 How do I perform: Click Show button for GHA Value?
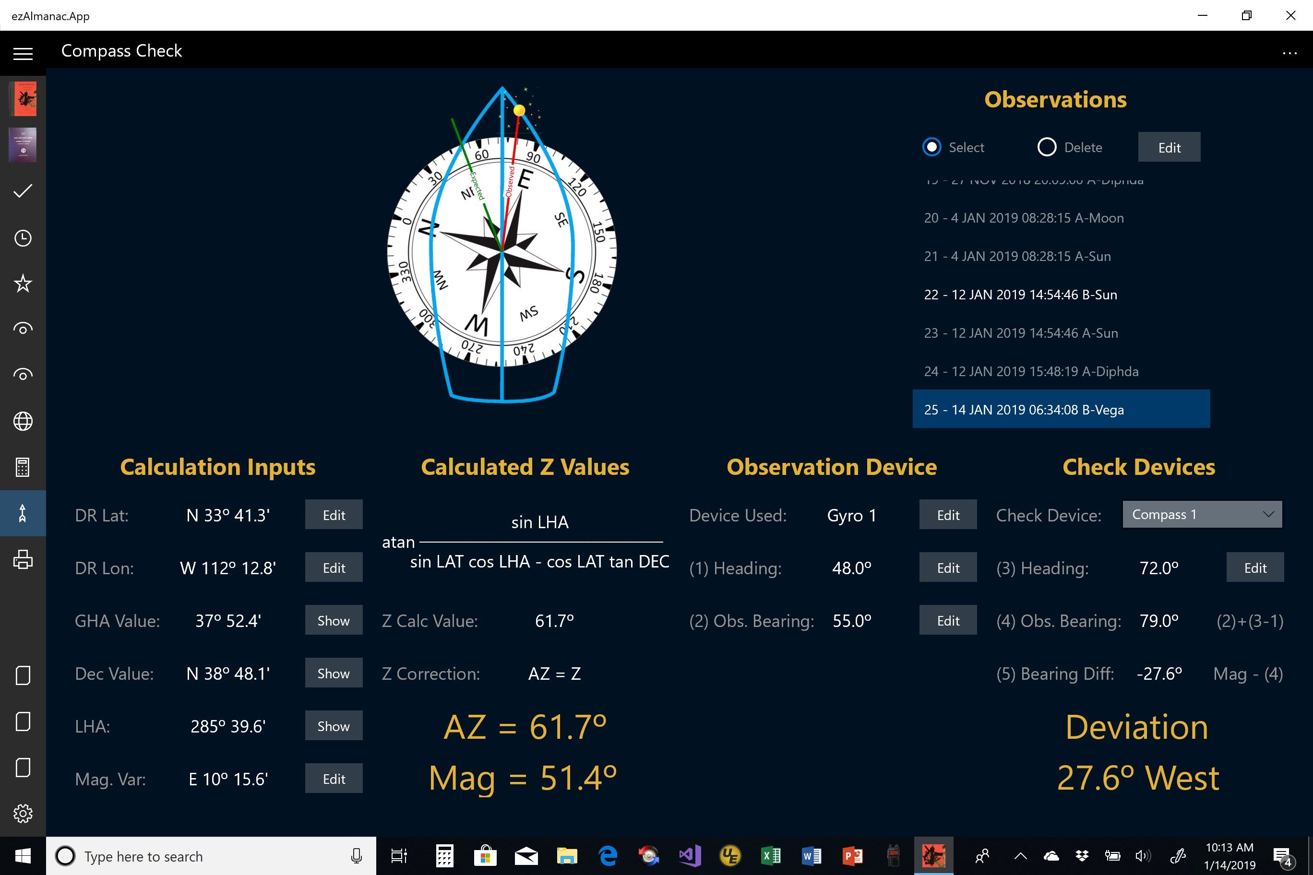pos(332,620)
